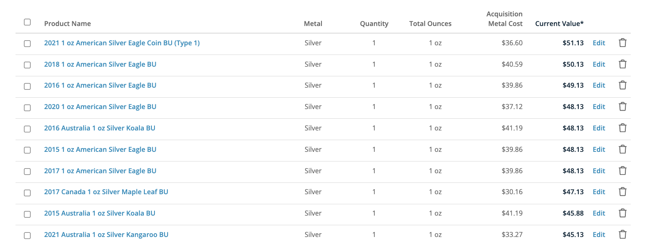
Task: Sort by Total Ounces column header
Action: click(x=430, y=23)
